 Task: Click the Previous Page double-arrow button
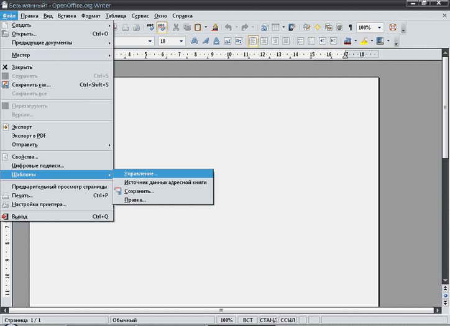click(445, 288)
